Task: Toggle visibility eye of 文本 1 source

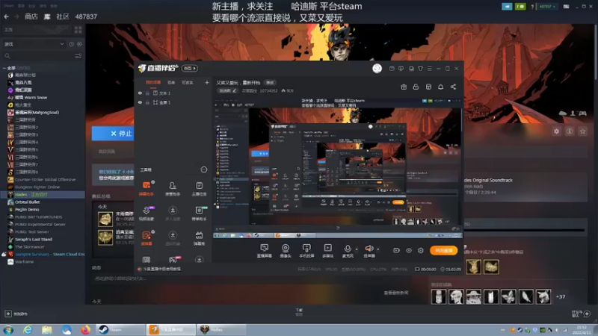Action: [x=140, y=93]
